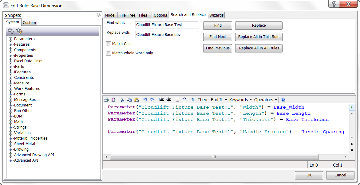This screenshot has width=360, height=185.
Task: Click the Find Next button
Action: point(217,37)
